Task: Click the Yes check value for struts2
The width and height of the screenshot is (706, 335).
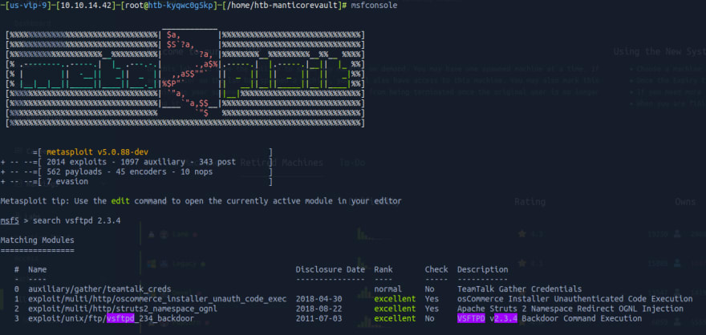Action: [x=432, y=309]
